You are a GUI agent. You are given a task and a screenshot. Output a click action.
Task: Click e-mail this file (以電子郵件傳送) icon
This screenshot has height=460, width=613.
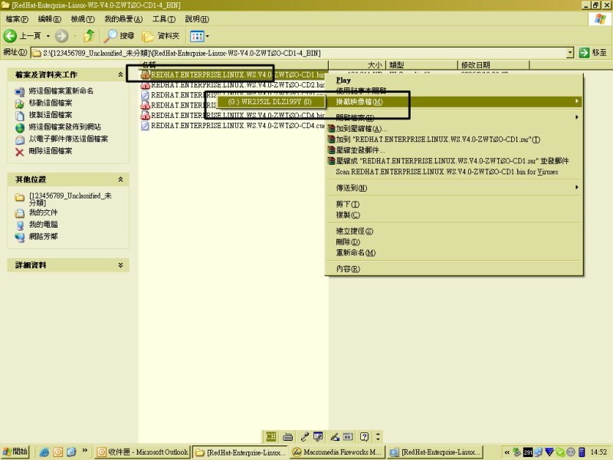click(x=20, y=140)
